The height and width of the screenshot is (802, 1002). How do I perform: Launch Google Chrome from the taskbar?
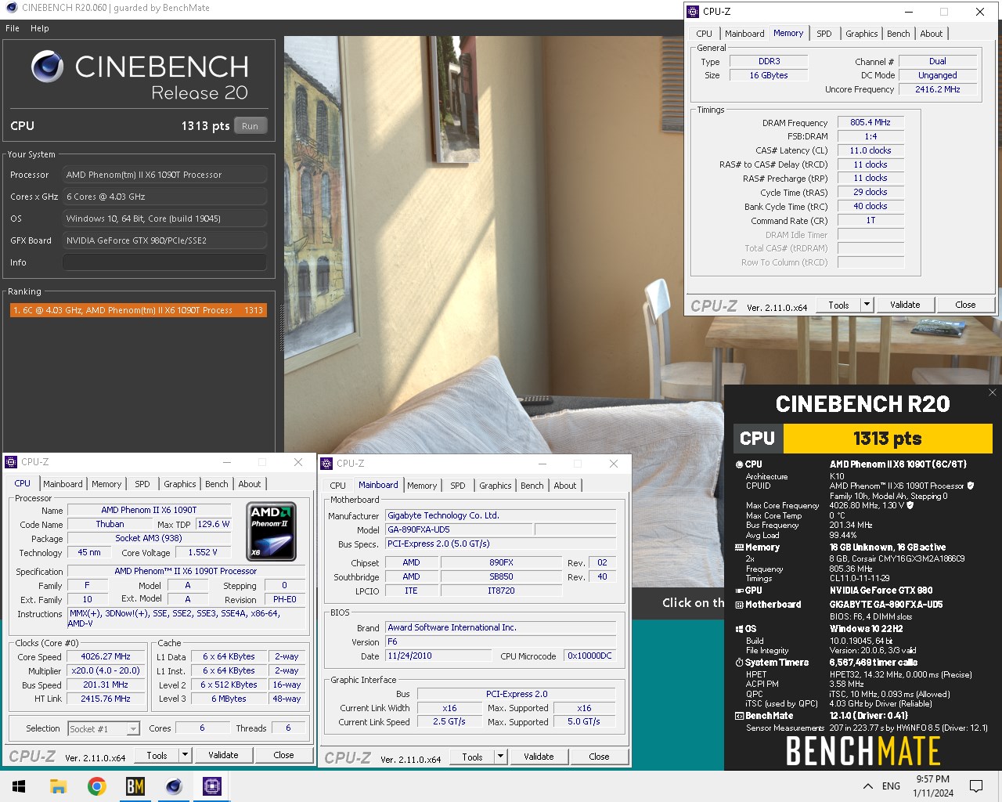pyautogui.click(x=96, y=786)
